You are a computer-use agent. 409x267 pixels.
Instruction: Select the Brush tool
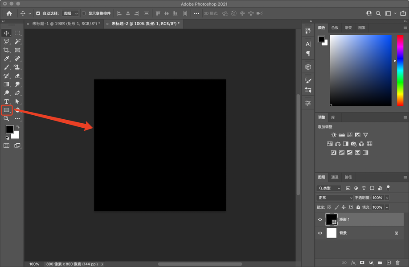7,67
